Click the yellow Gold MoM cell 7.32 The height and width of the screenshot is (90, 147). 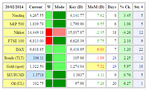pos(96,66)
